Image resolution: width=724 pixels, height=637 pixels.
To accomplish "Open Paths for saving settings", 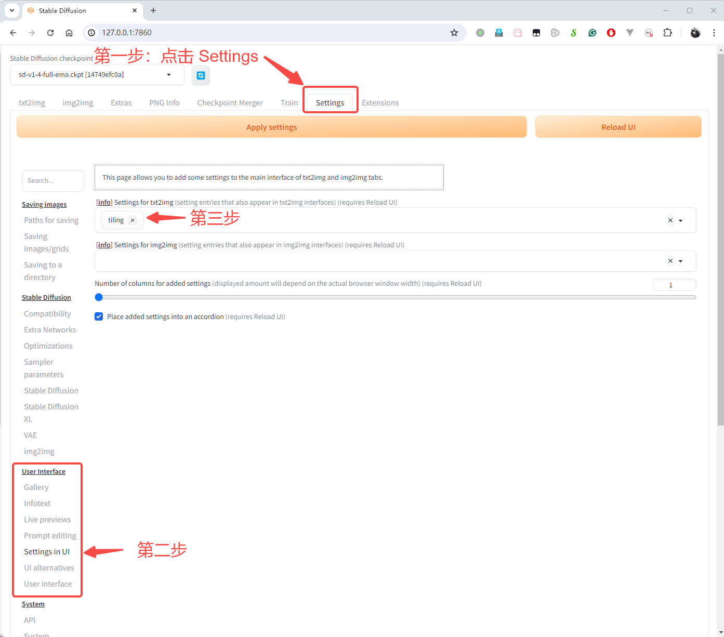I will [x=51, y=220].
